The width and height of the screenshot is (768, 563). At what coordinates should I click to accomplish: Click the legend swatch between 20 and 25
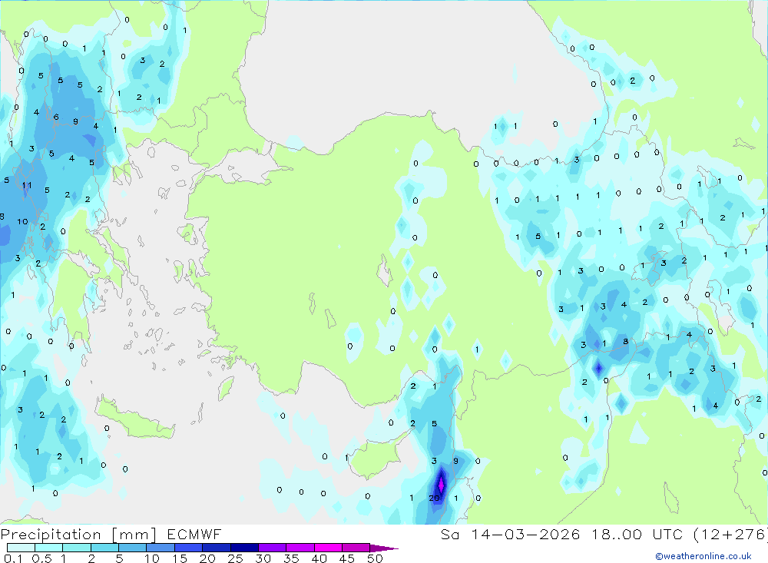(x=217, y=548)
